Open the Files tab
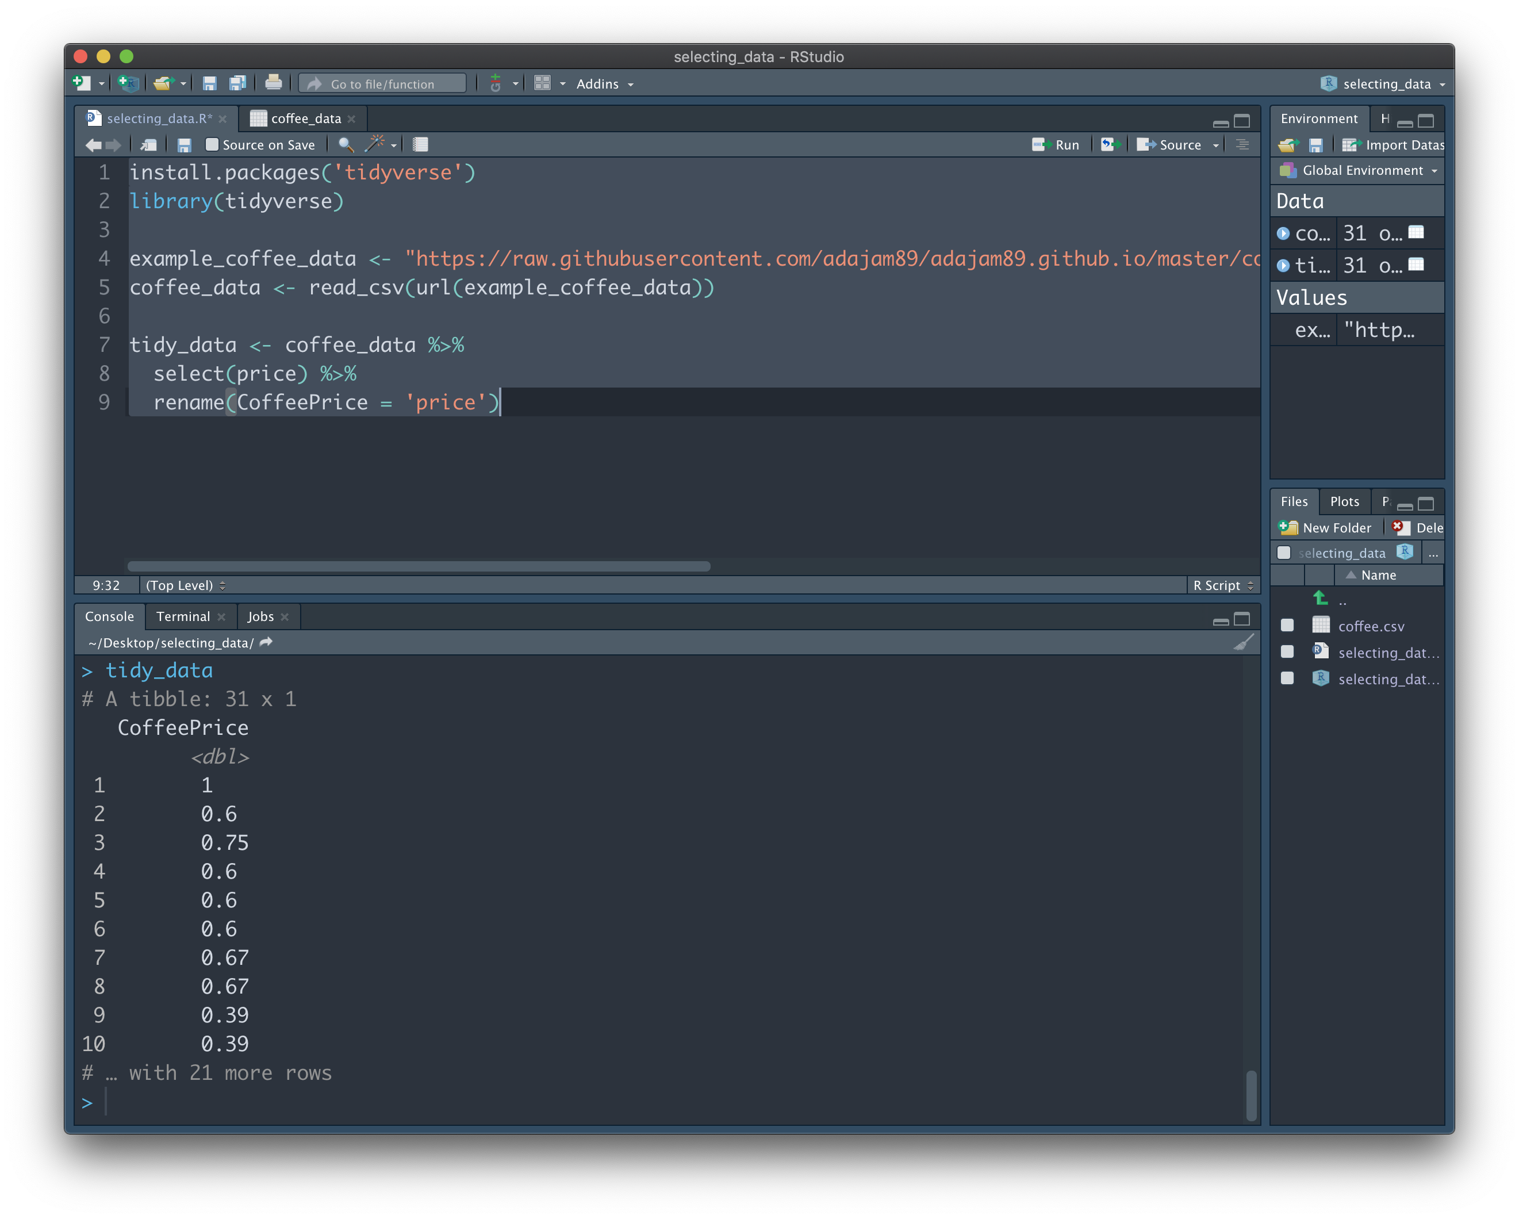This screenshot has width=1519, height=1219. pyautogui.click(x=1294, y=502)
